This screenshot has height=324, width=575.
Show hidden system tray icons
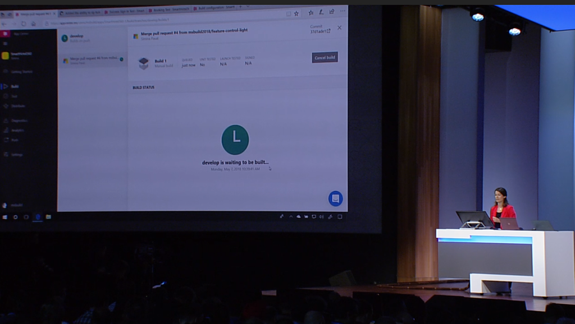pyautogui.click(x=291, y=217)
